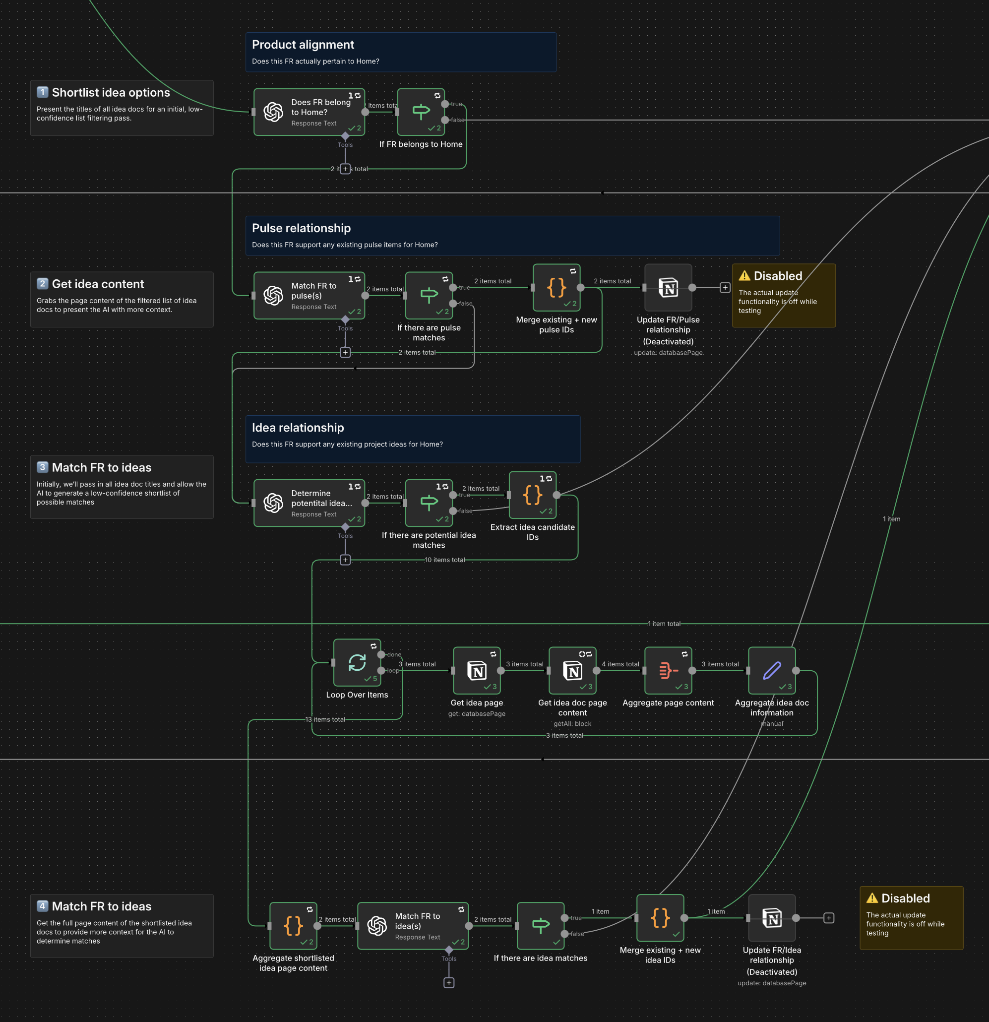
Task: Select the 'Match FR to idea(s)' OpenAI node
Action: [x=412, y=926]
